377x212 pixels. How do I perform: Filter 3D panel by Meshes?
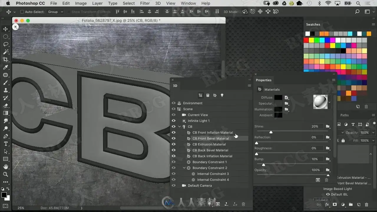tap(208, 95)
